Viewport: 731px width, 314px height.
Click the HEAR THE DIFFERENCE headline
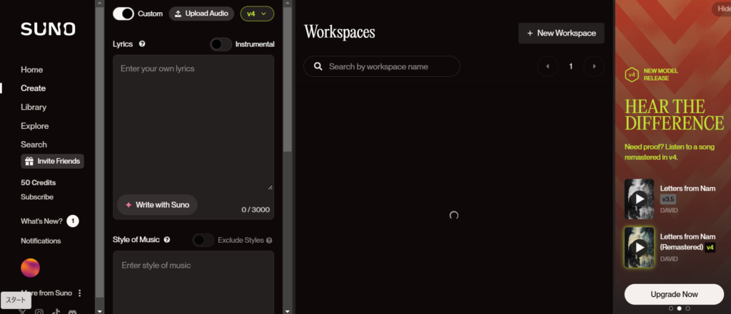674,115
